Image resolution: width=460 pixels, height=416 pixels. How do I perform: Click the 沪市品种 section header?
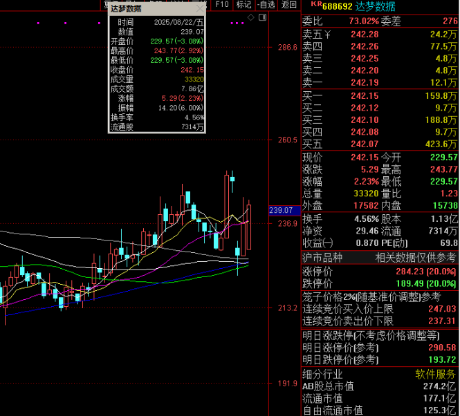coord(322,258)
